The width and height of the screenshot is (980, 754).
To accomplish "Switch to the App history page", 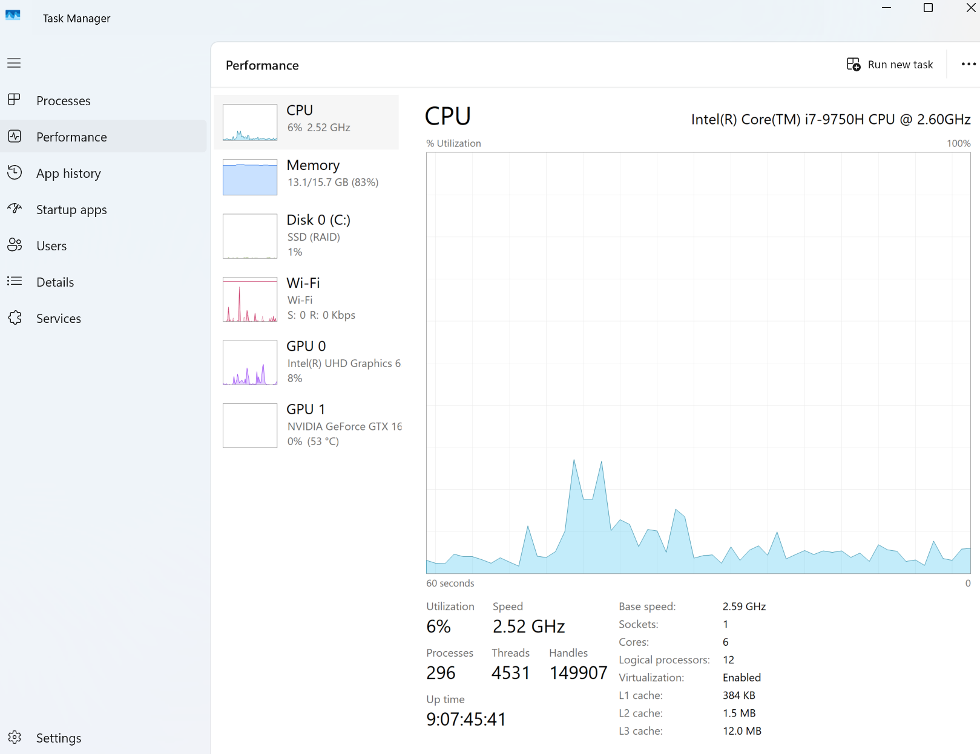I will pyautogui.click(x=104, y=173).
